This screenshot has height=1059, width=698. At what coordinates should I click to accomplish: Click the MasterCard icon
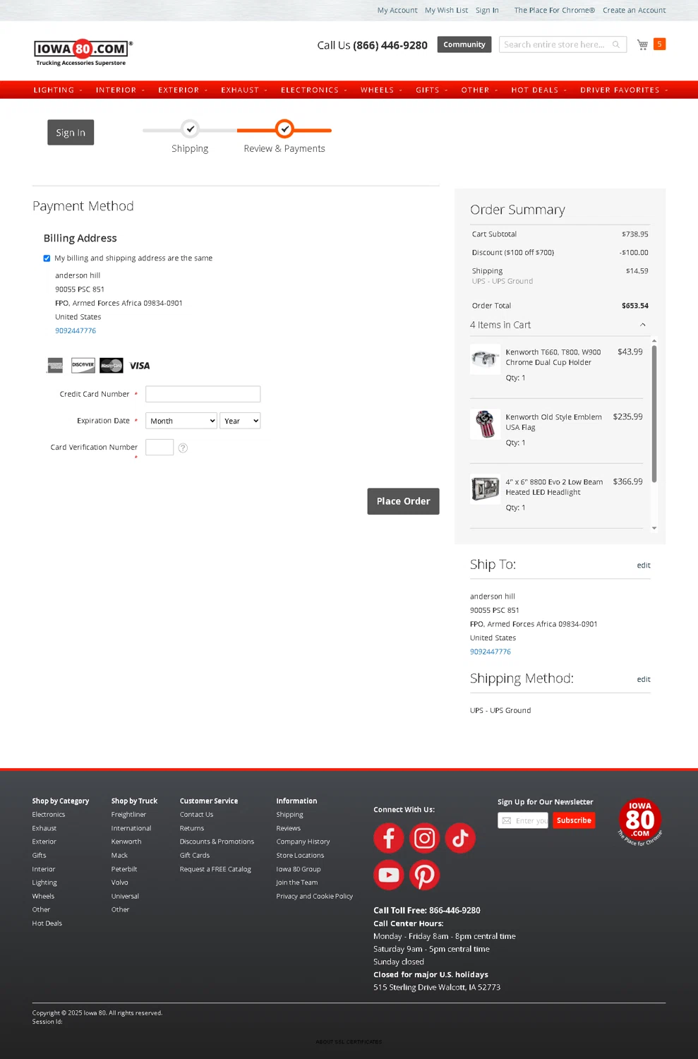click(112, 365)
